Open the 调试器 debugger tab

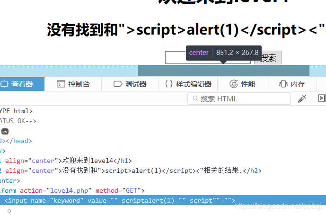tap(130, 84)
